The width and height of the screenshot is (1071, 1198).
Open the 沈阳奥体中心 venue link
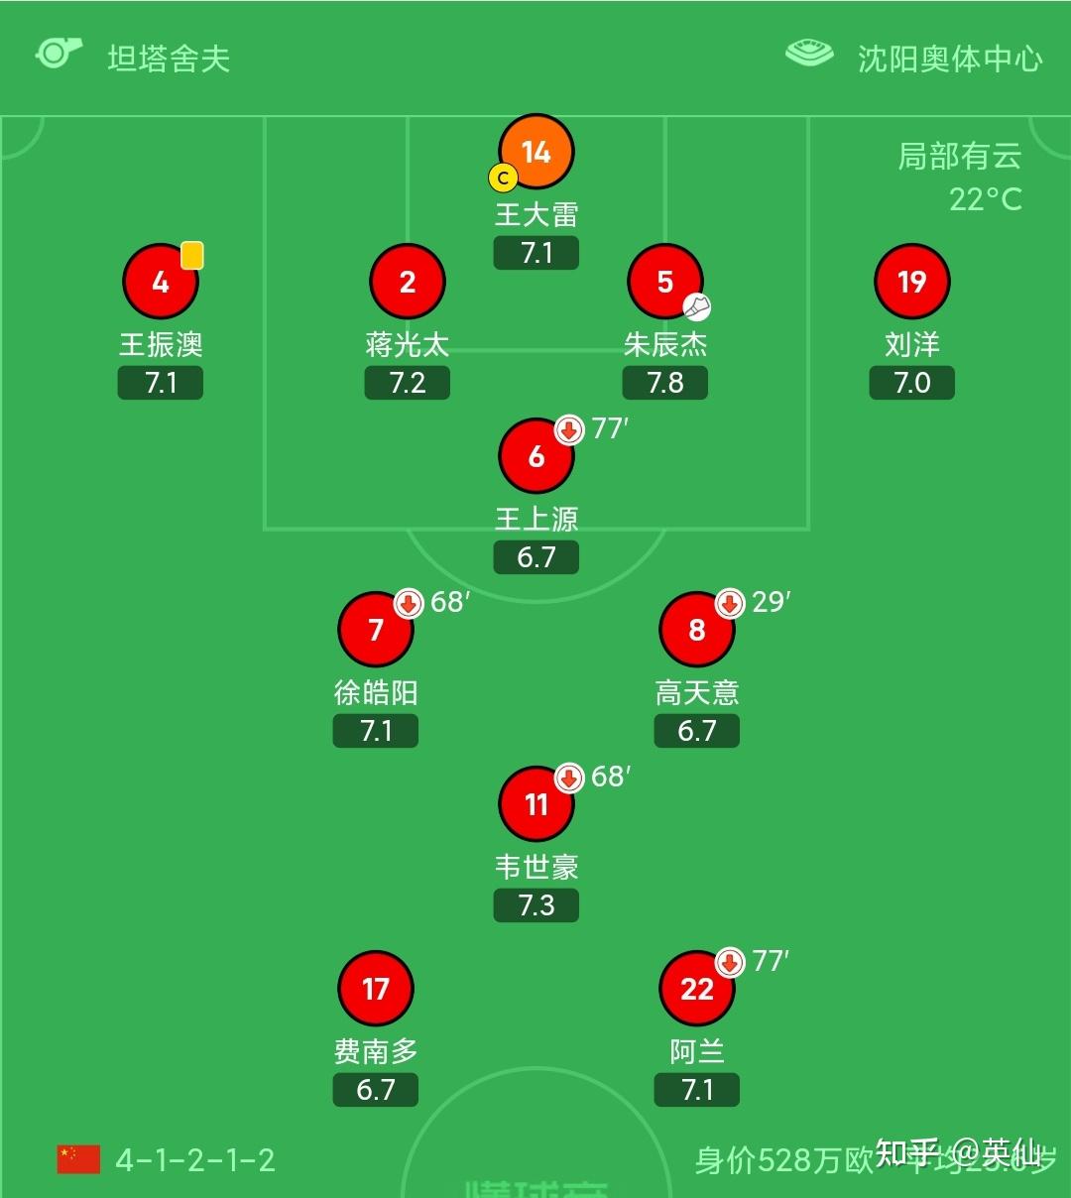click(x=950, y=59)
